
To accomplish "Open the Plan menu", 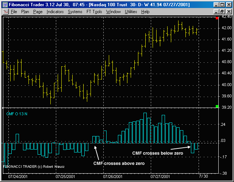I will click(x=25, y=12).
